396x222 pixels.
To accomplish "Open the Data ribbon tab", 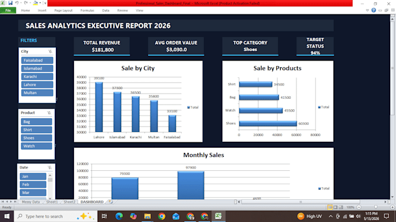I will pyautogui.click(x=105, y=10).
